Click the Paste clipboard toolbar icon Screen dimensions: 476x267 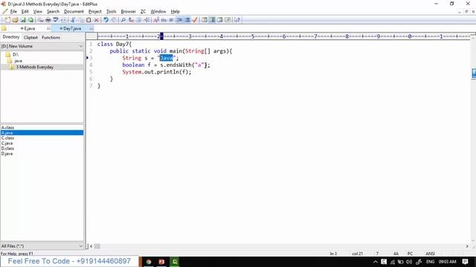89,20
